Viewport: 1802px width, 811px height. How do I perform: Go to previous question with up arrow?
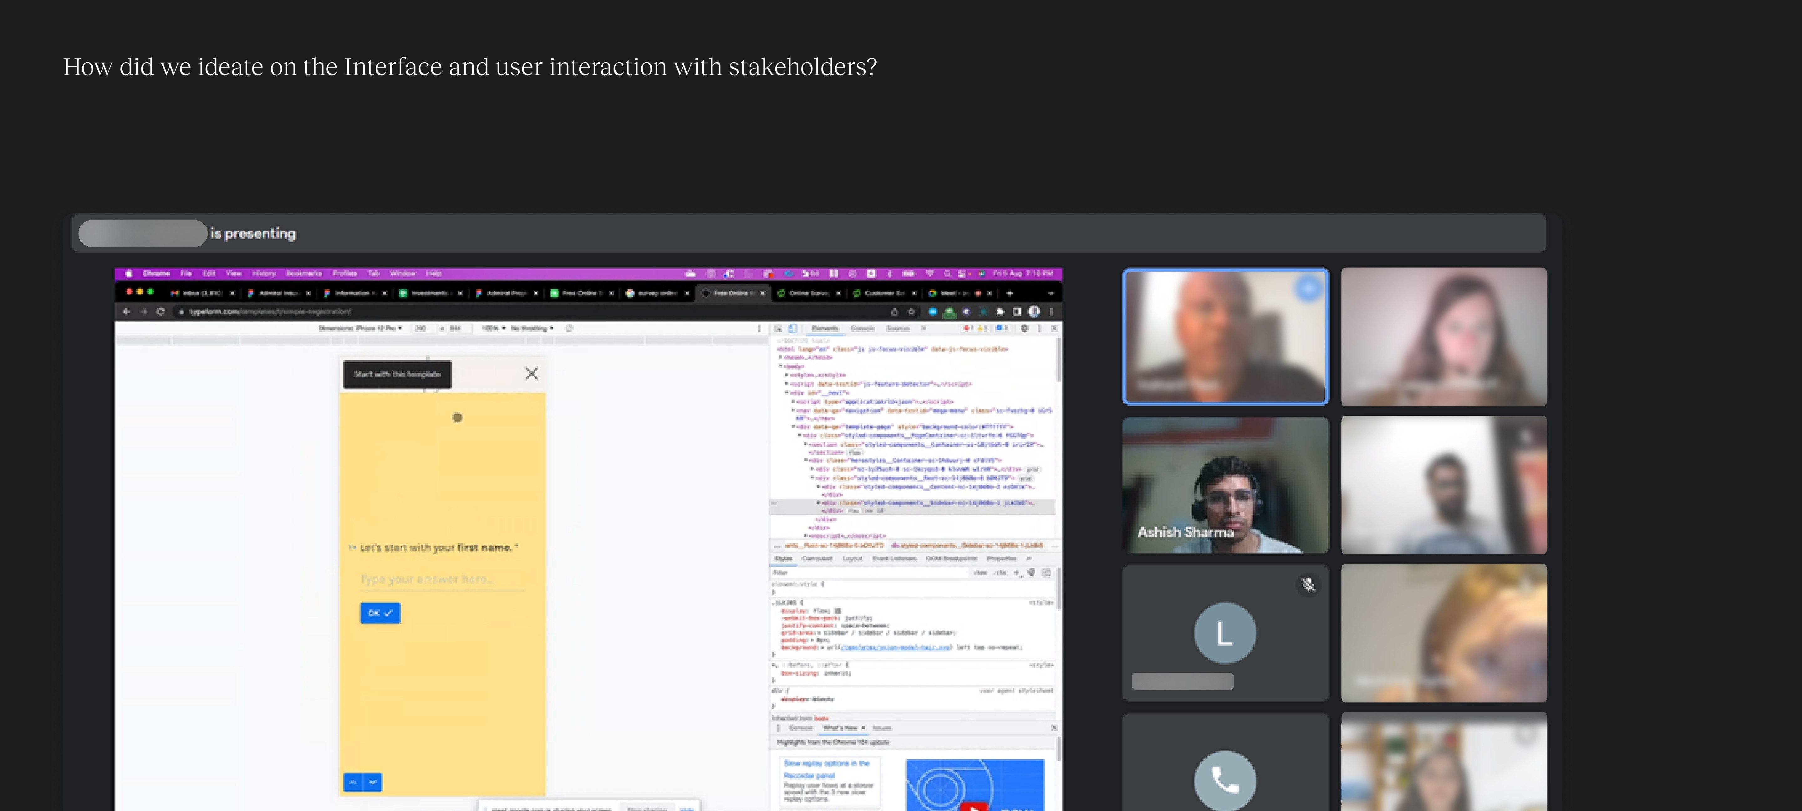click(x=353, y=782)
